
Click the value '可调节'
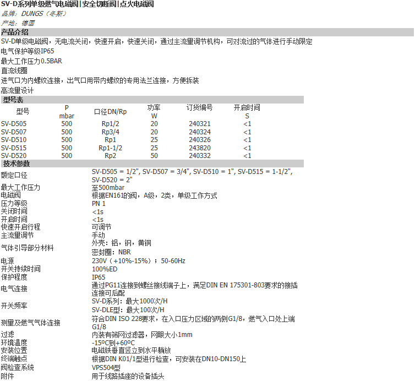(101, 227)
